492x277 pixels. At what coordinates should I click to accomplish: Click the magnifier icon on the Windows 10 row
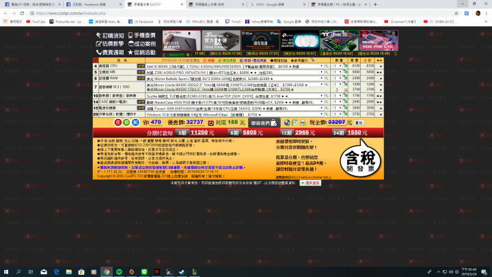tap(327, 115)
